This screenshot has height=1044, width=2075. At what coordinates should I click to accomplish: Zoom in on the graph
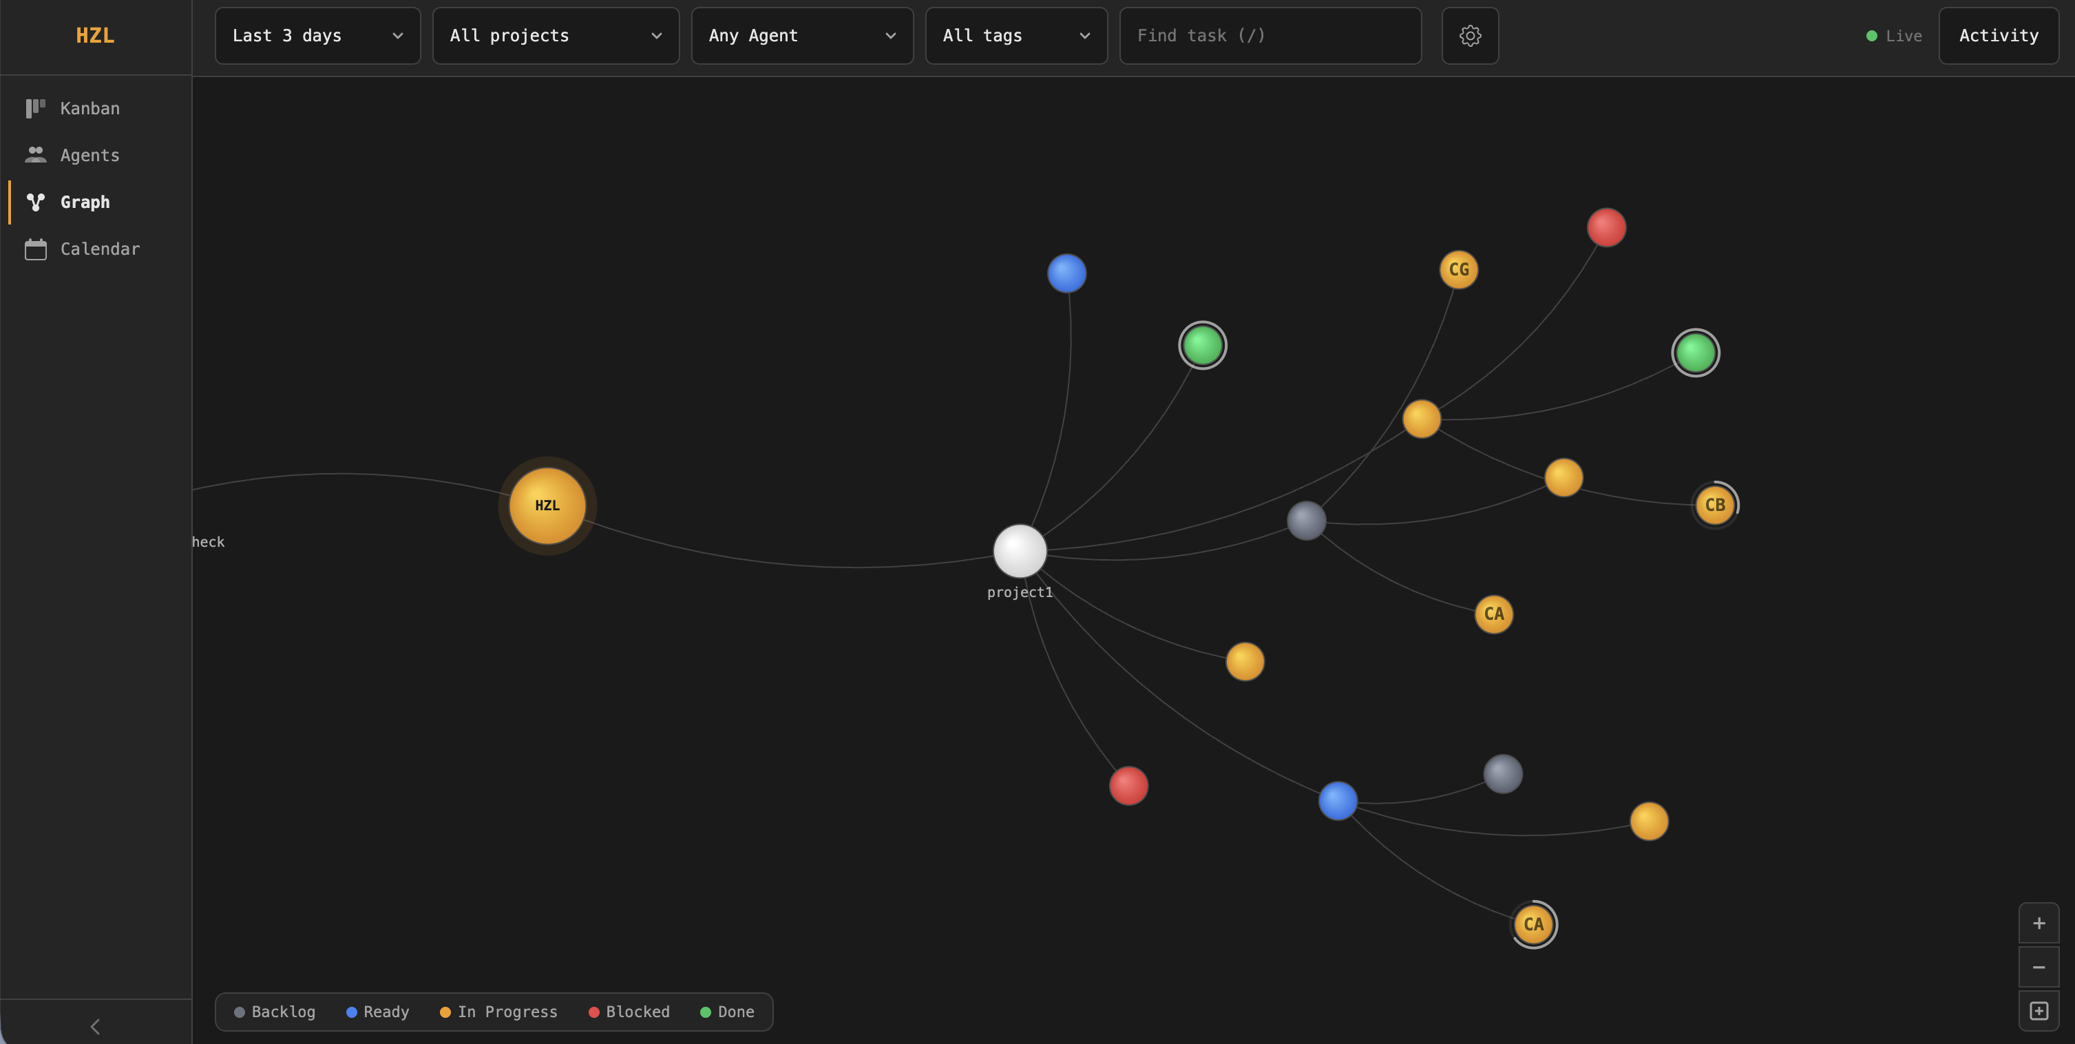[2040, 922]
